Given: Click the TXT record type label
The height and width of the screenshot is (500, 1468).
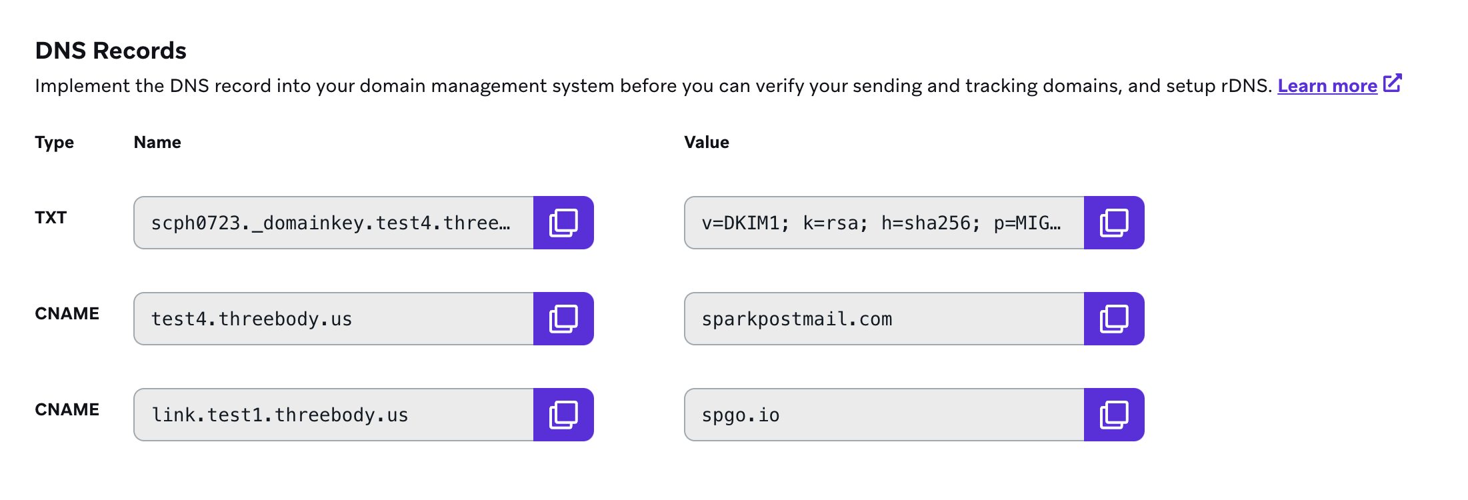Looking at the screenshot, I should 51,217.
